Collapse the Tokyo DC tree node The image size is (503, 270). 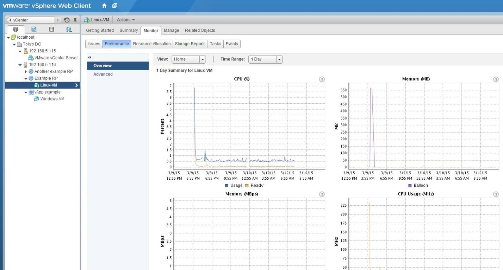pos(14,45)
